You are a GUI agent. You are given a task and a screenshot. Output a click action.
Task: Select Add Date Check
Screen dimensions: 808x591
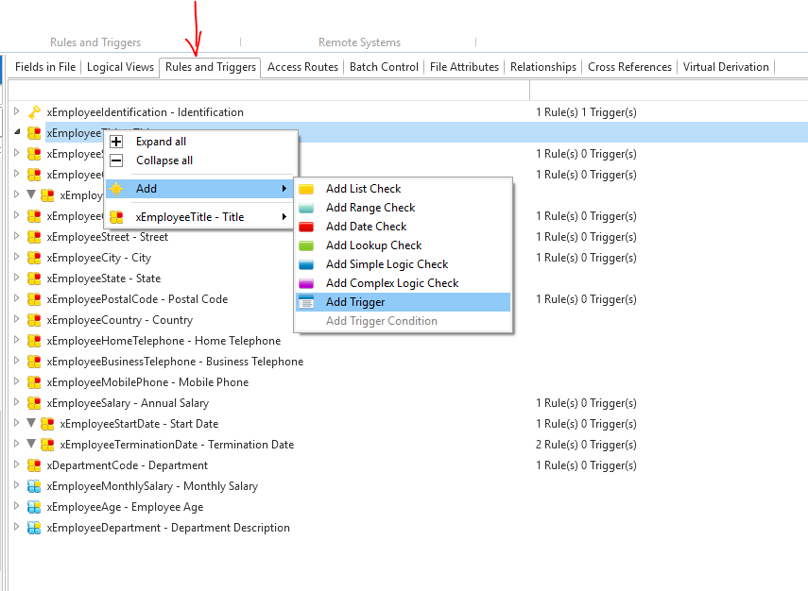(403, 227)
